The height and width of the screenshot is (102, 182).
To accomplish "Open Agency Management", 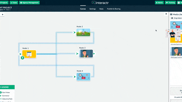I will click(29, 2).
